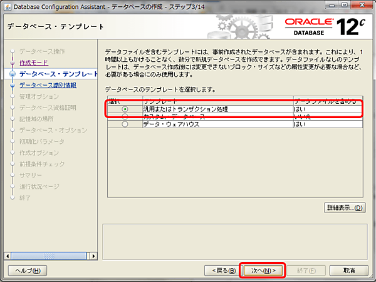Click the 作成オプション step in sidebar
Screen dimensions: 376x282
[x=39, y=153]
